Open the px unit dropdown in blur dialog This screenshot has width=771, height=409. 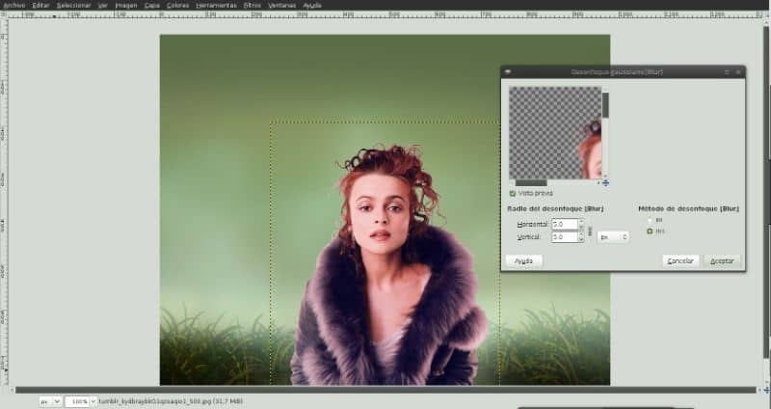(612, 236)
